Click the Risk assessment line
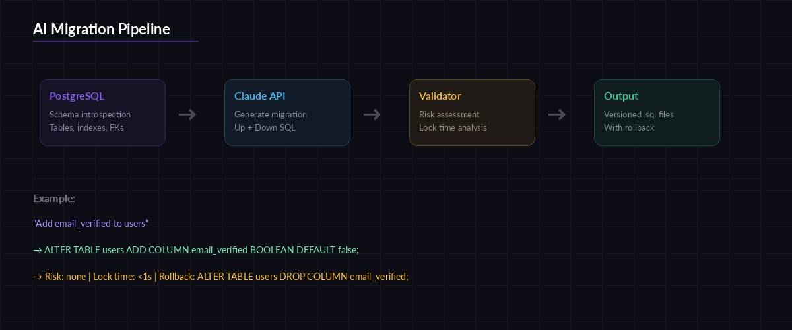The width and height of the screenshot is (792, 330). coord(449,115)
